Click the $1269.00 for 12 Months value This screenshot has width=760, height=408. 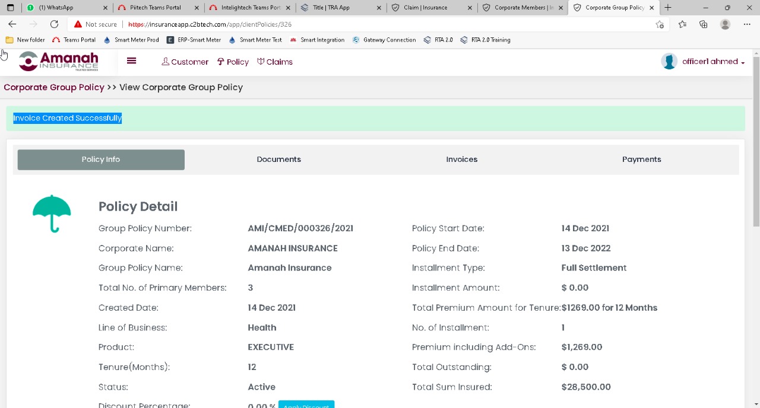click(609, 308)
